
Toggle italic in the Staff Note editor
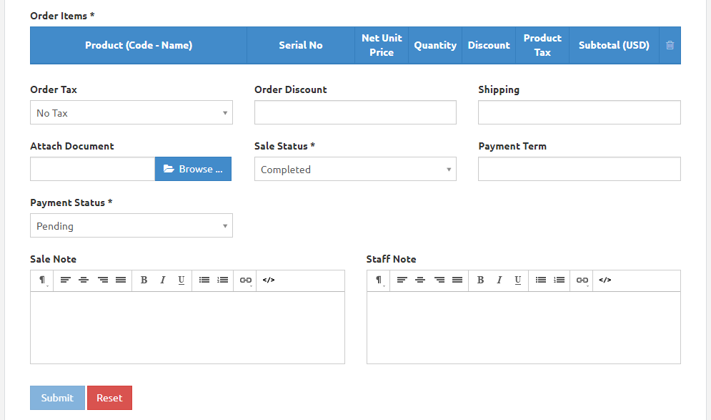click(x=499, y=280)
